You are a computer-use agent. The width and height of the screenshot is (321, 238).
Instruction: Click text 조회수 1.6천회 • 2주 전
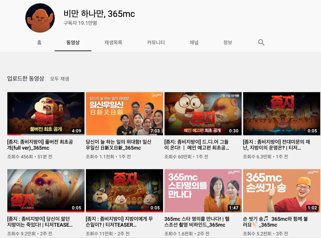coord(187,234)
